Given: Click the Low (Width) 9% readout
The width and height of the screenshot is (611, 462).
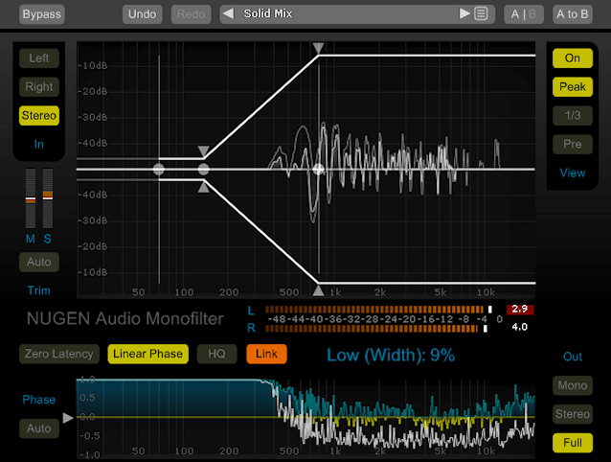Looking at the screenshot, I should pyautogui.click(x=391, y=356).
